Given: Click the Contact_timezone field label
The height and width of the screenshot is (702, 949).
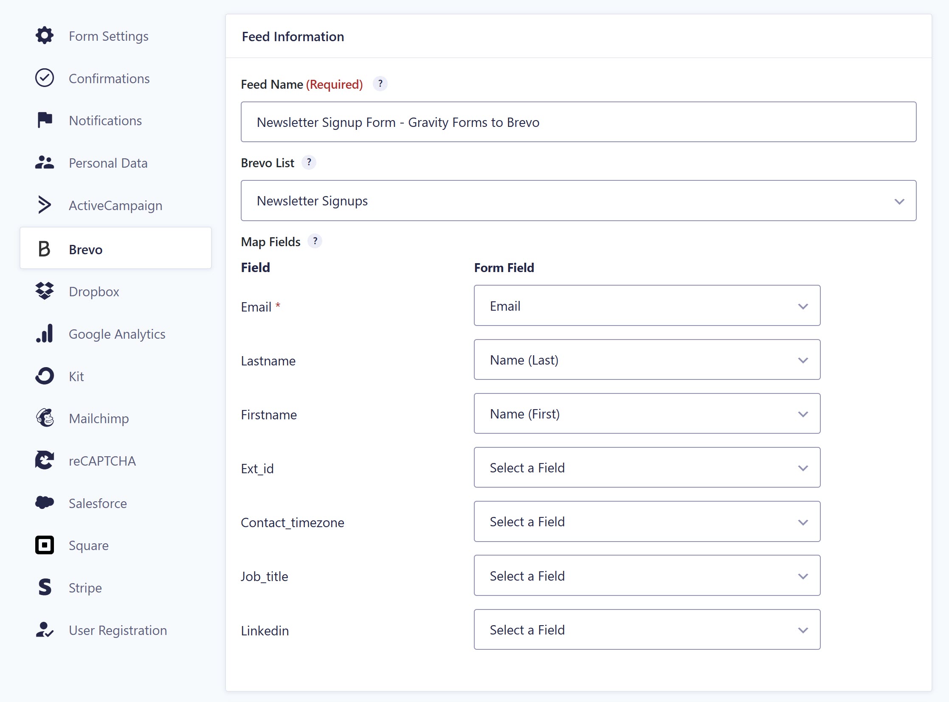Looking at the screenshot, I should pyautogui.click(x=293, y=522).
